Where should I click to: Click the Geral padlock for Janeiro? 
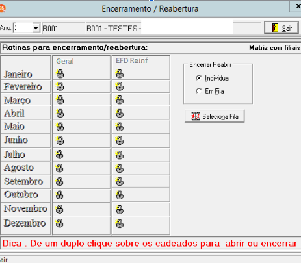tap(60, 74)
